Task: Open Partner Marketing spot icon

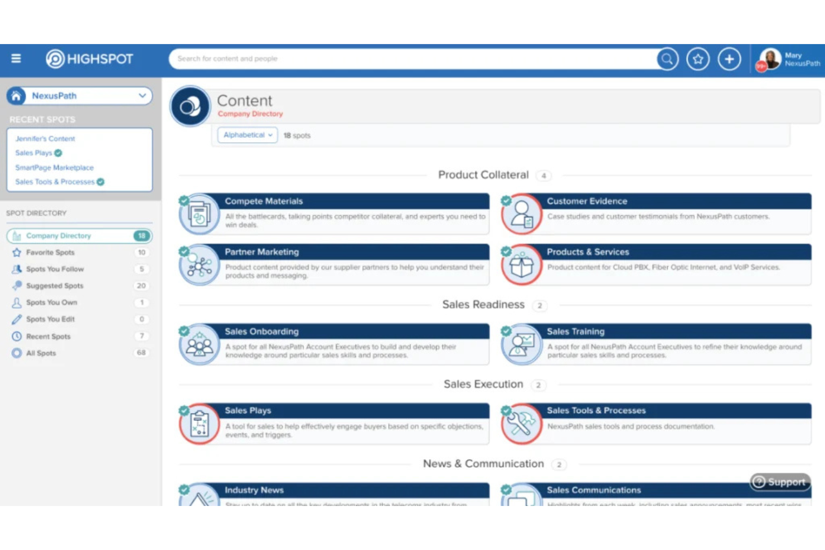Action: click(199, 265)
